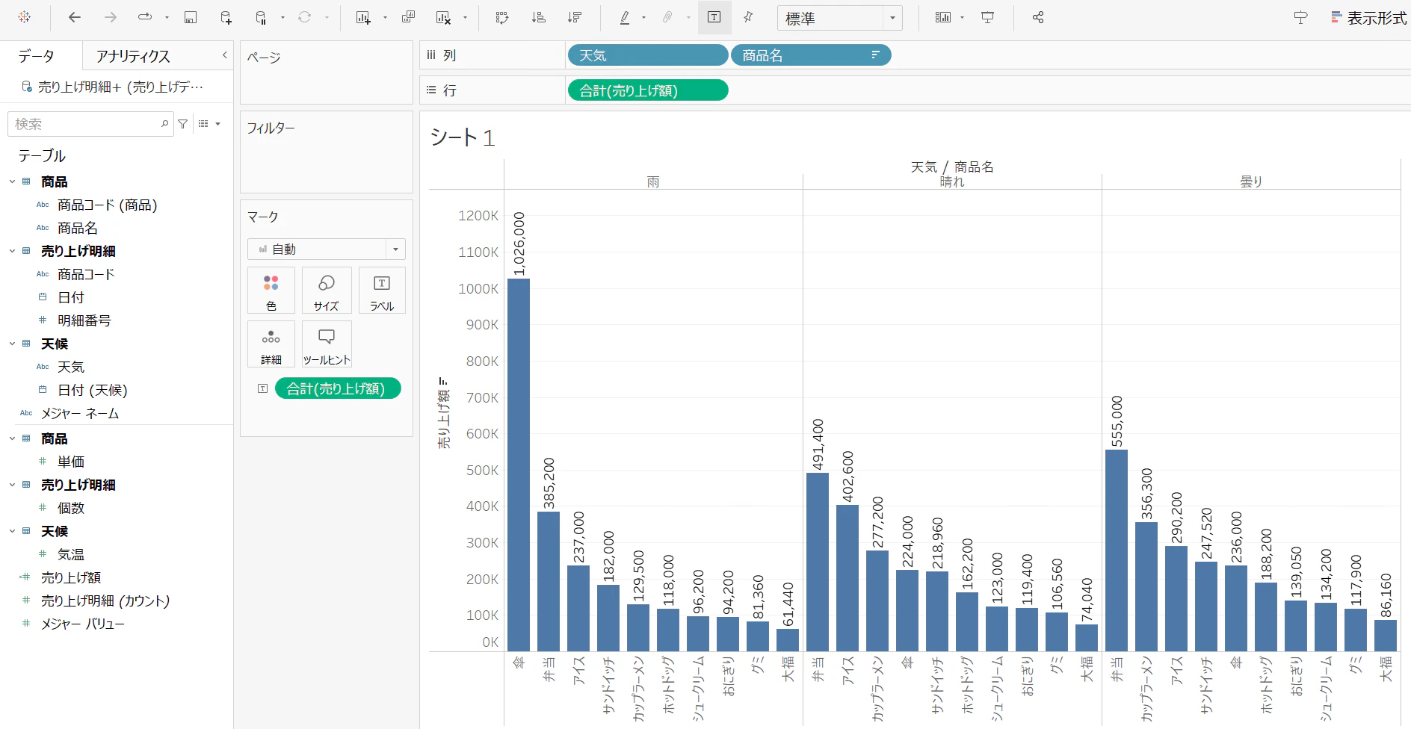Swap rows and columns
Screen dimensions: 1411x729
coord(502,17)
